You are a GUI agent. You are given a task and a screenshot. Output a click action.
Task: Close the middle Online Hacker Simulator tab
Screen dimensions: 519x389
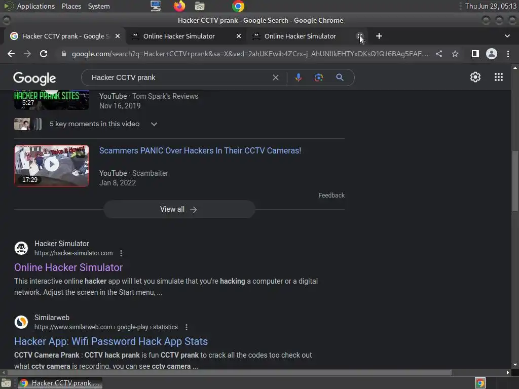(239, 36)
